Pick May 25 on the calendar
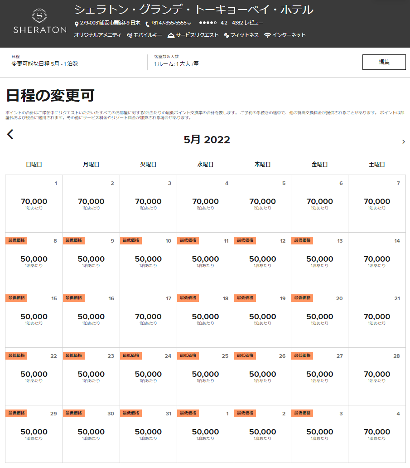 click(x=205, y=376)
